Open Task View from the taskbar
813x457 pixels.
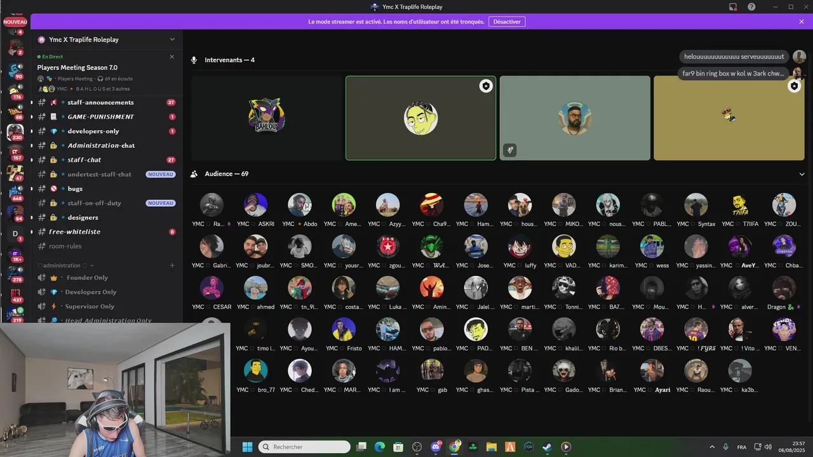pyautogui.click(x=361, y=447)
